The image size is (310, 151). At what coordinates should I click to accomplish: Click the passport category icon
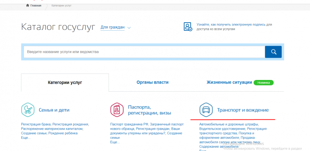coord(117,110)
